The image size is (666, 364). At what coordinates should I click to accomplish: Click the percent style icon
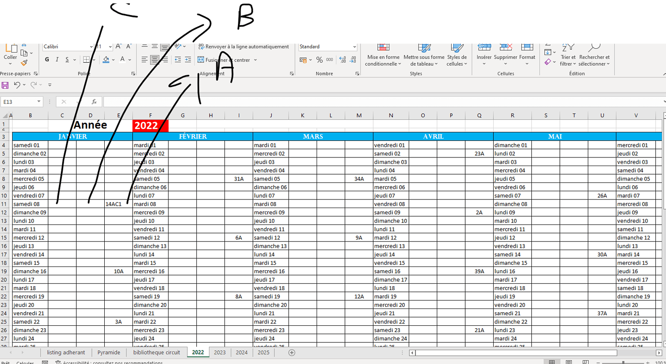319,60
